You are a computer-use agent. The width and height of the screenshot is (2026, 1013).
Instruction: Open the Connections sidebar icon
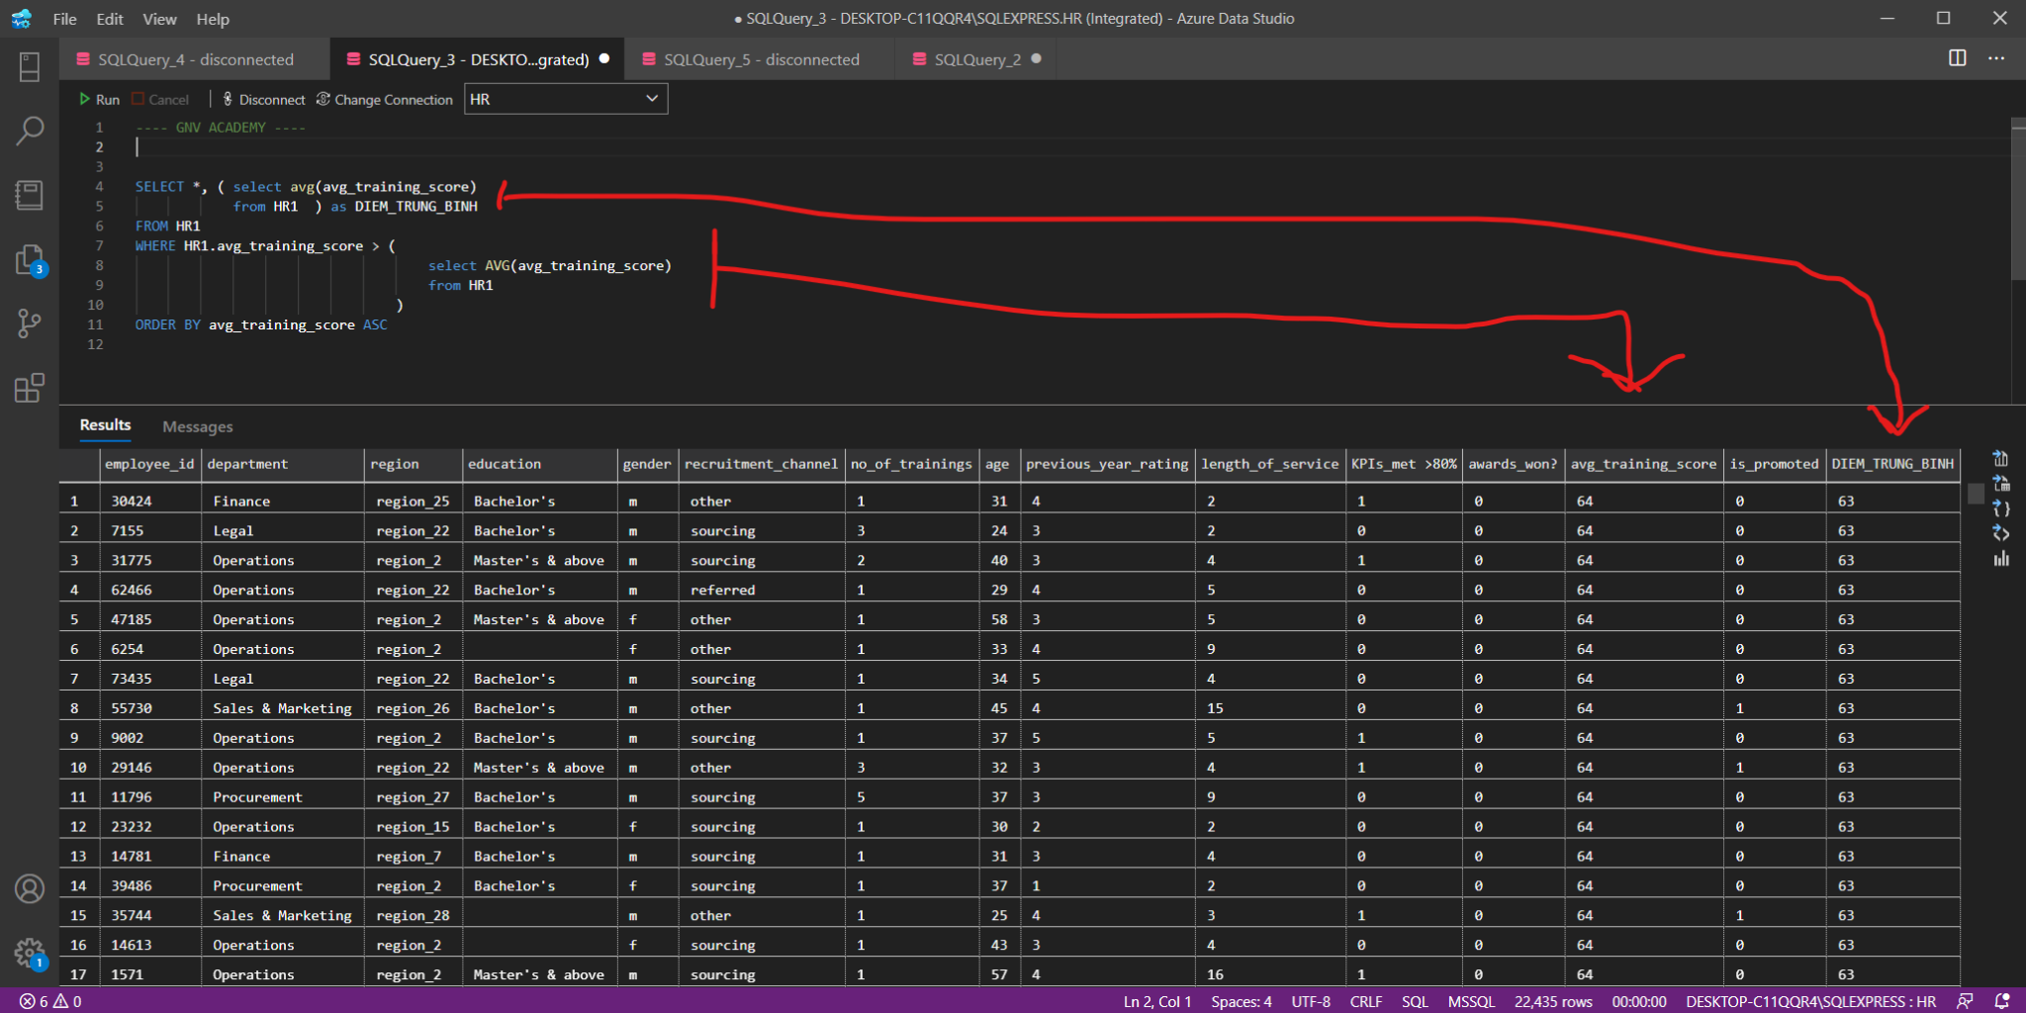[x=30, y=67]
